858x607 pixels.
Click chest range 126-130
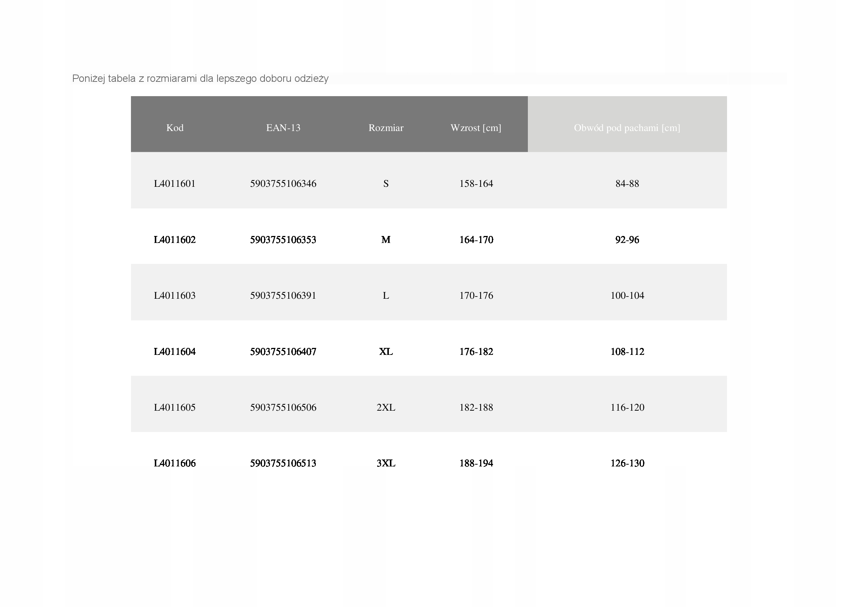[627, 464]
